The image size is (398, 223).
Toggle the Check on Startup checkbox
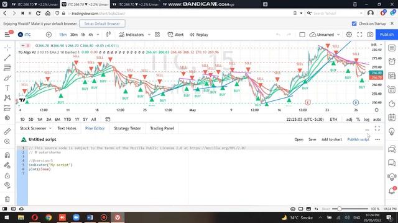coord(354,24)
